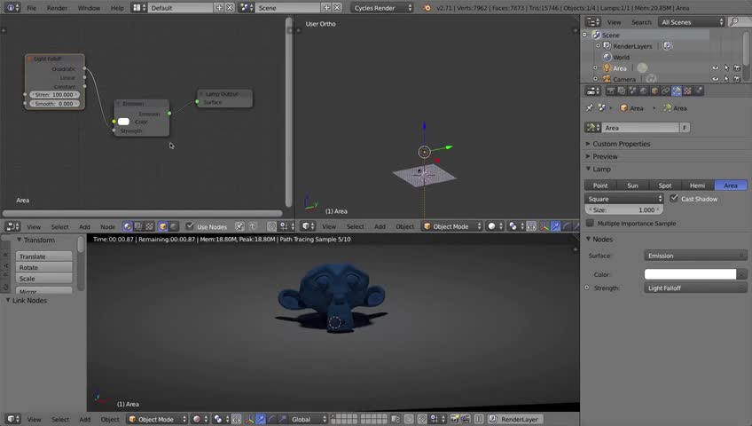Toggle fake user F button for Area
The width and height of the screenshot is (752, 426).
pyautogui.click(x=685, y=128)
